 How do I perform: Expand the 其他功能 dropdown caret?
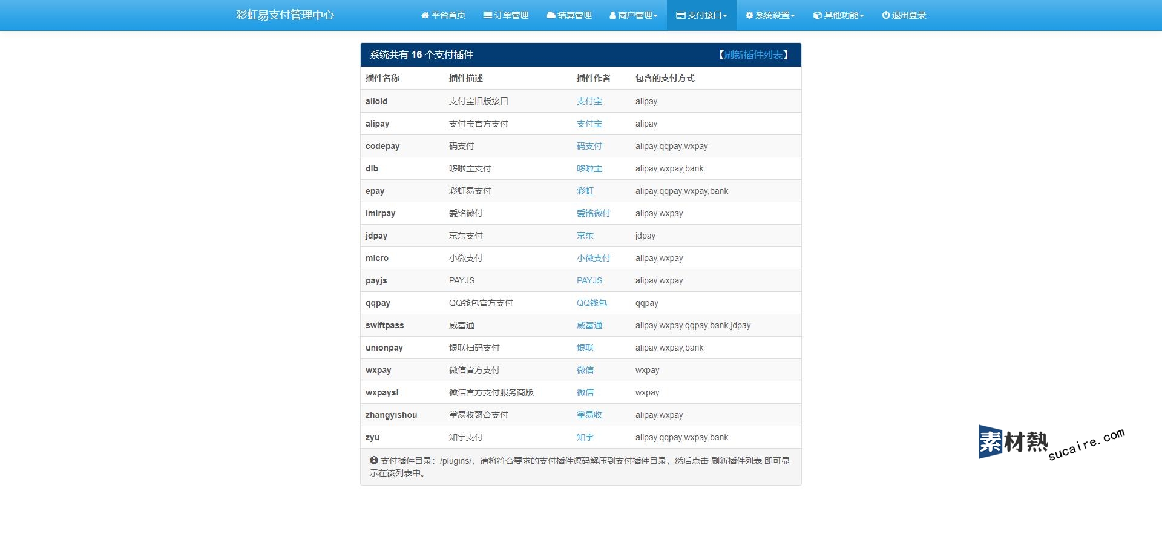click(x=862, y=16)
